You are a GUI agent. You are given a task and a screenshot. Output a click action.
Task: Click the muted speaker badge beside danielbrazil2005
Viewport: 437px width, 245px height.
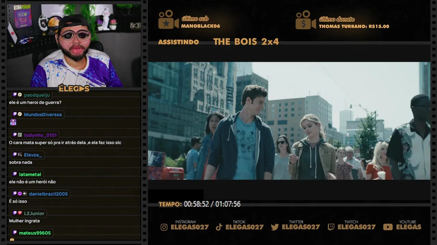(25, 194)
